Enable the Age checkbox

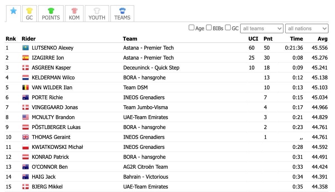192,28
